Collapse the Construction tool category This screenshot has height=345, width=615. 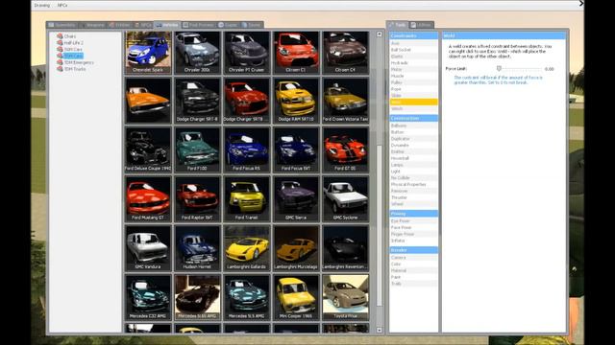click(413, 118)
